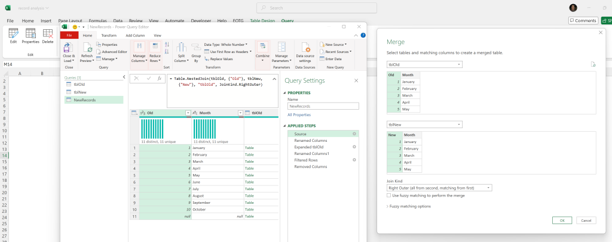Click Cancel in Merge dialog
Image resolution: width=612 pixels, height=242 pixels.
[x=586, y=220]
